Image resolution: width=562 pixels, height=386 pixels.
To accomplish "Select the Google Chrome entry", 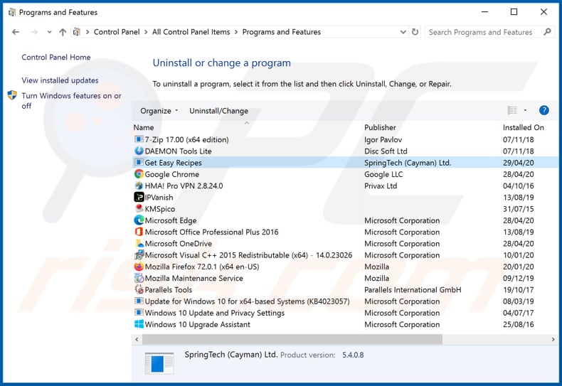I will point(346,174).
